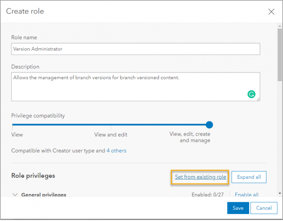The height and width of the screenshot is (221, 283).
Task: Open the 4 others user types link
Action: (116, 151)
